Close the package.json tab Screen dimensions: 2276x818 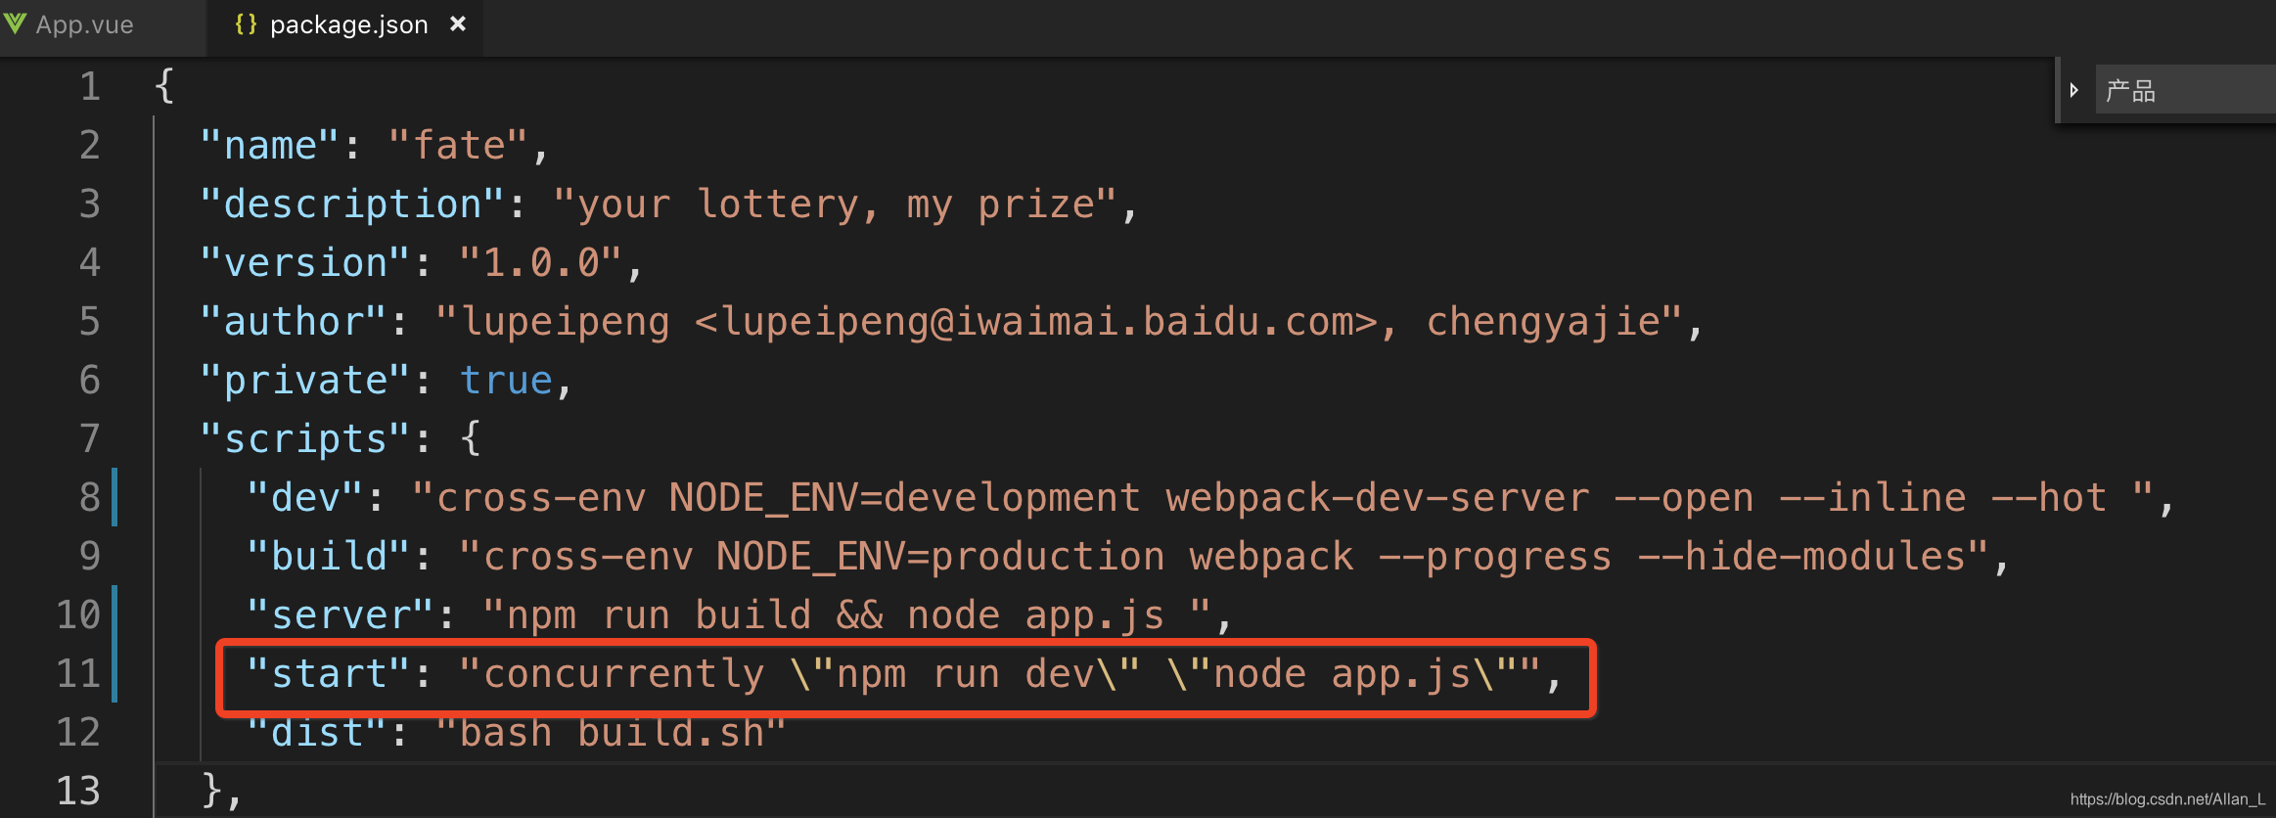pyautogui.click(x=458, y=24)
